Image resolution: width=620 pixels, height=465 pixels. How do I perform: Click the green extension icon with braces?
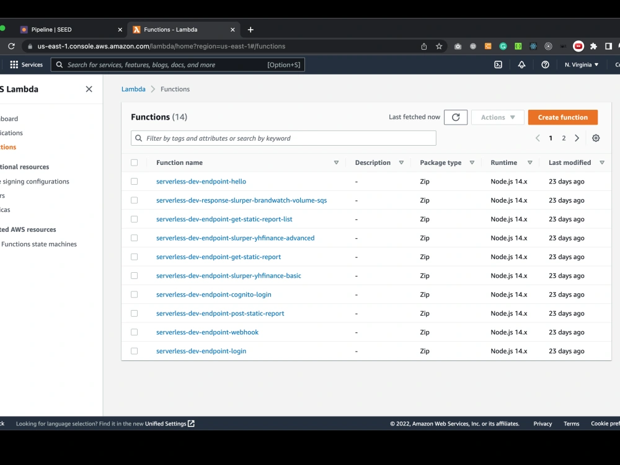[x=518, y=46]
